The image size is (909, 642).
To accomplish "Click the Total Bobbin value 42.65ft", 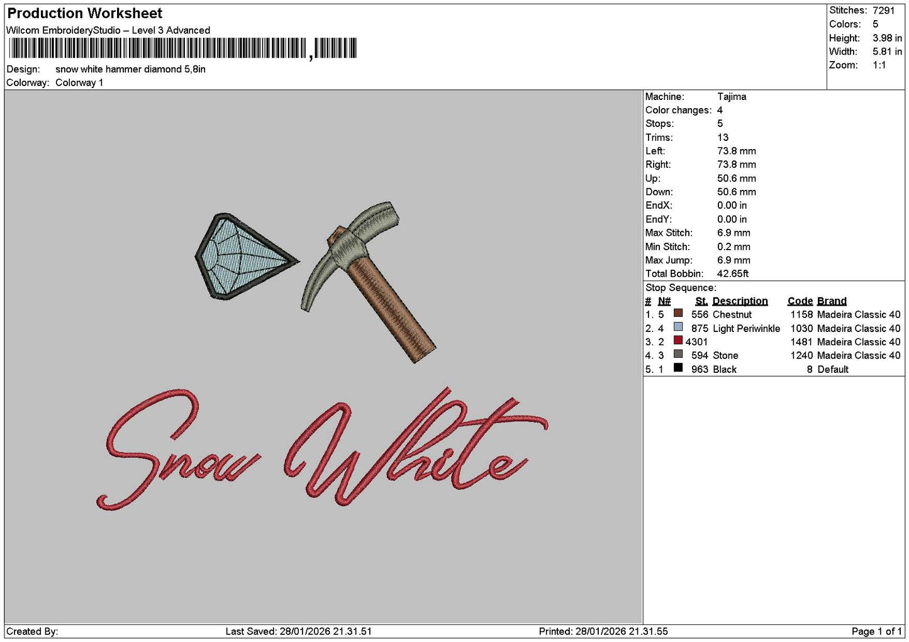I will [733, 274].
